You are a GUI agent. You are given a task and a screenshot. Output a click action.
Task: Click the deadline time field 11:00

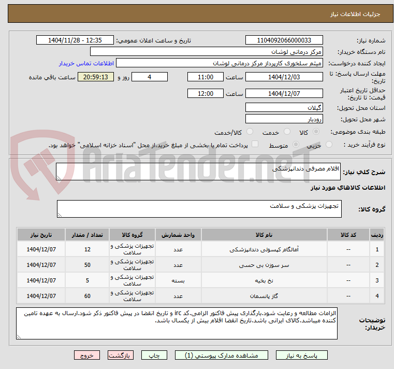(206, 77)
